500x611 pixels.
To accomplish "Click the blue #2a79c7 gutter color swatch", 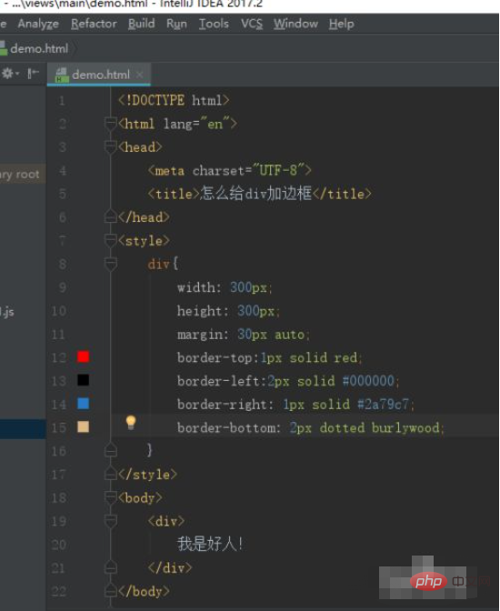I will [83, 404].
